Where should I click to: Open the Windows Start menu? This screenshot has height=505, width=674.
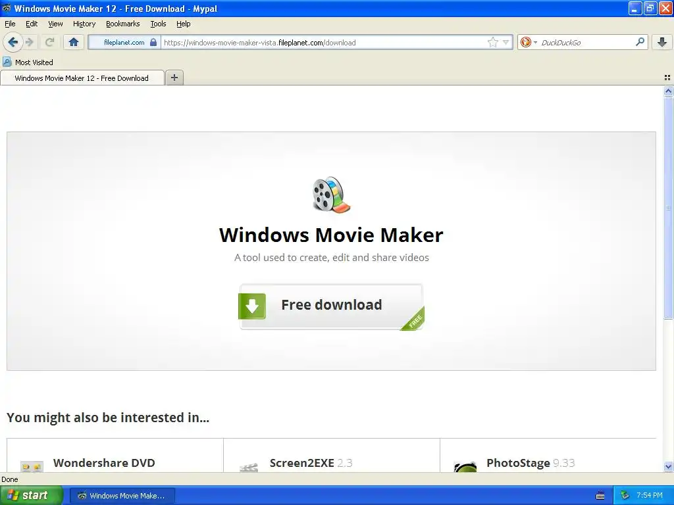pyautogui.click(x=31, y=495)
